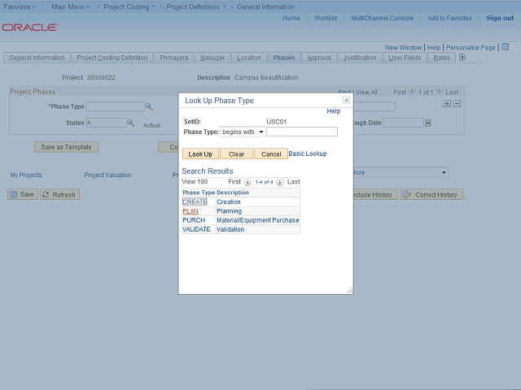
Task: Switch to Manager tab
Action: pyautogui.click(x=212, y=58)
